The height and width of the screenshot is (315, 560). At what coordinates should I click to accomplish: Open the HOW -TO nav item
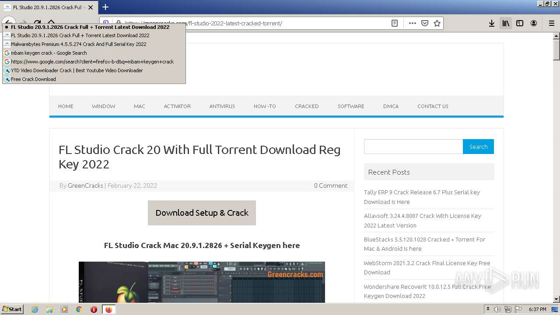pos(265,106)
